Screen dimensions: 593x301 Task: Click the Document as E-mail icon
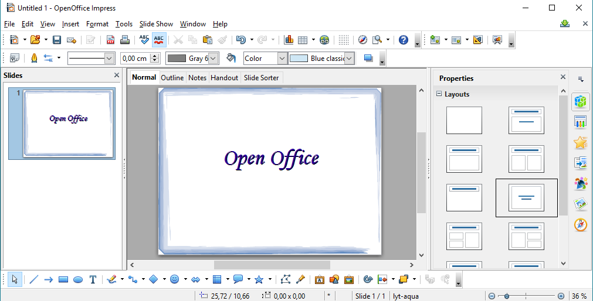pos(72,40)
